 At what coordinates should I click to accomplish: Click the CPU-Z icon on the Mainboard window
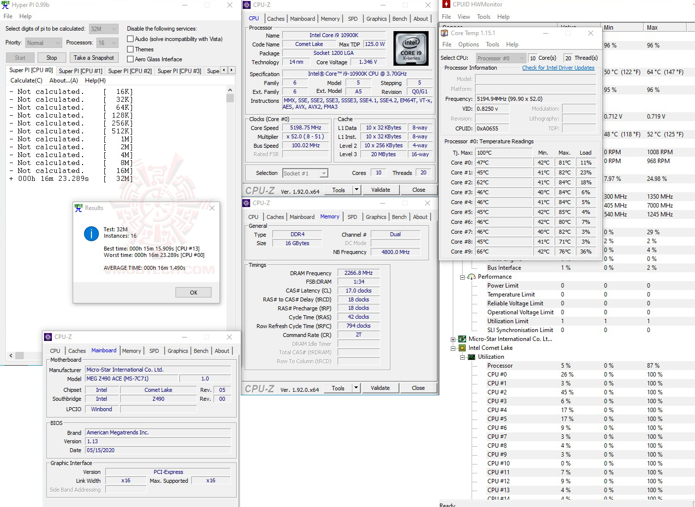click(48, 337)
